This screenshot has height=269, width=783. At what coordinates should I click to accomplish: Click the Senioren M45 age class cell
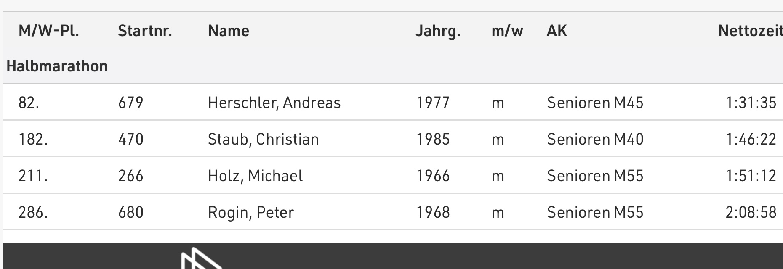(x=595, y=103)
